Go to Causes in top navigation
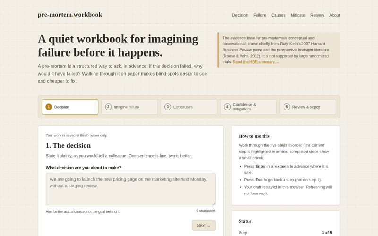 tap(278, 15)
